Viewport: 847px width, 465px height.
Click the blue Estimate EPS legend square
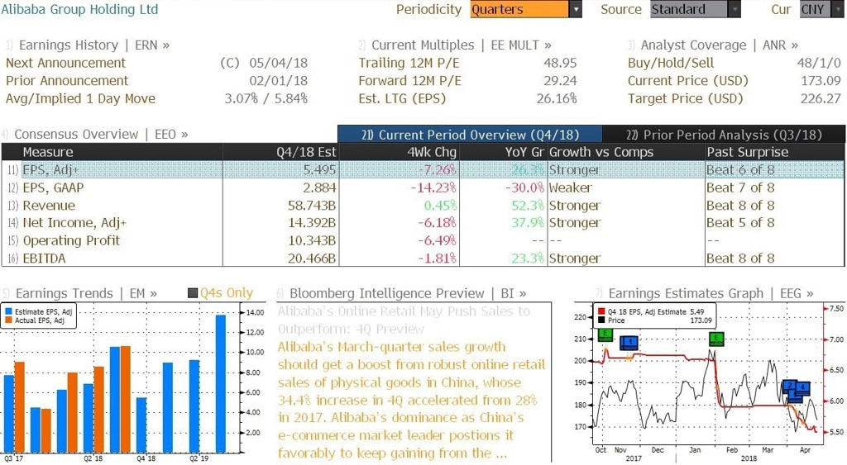[8, 312]
